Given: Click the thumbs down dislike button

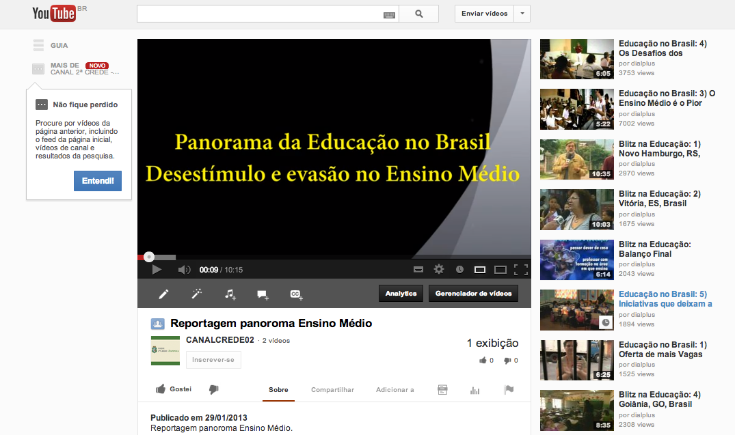Looking at the screenshot, I should click(214, 389).
